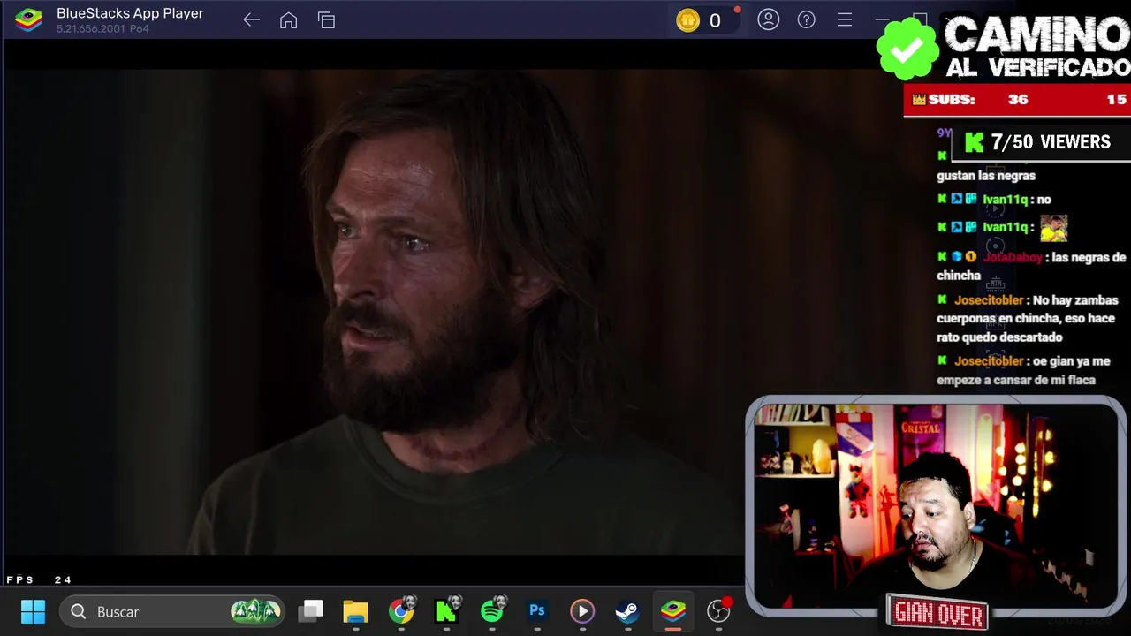Open Windows Task View
The height and width of the screenshot is (636, 1131).
(x=311, y=610)
